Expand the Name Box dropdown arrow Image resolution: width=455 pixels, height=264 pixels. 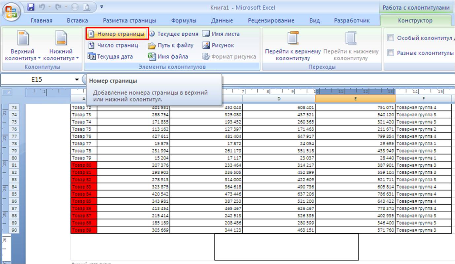pyautogui.click(x=77, y=79)
